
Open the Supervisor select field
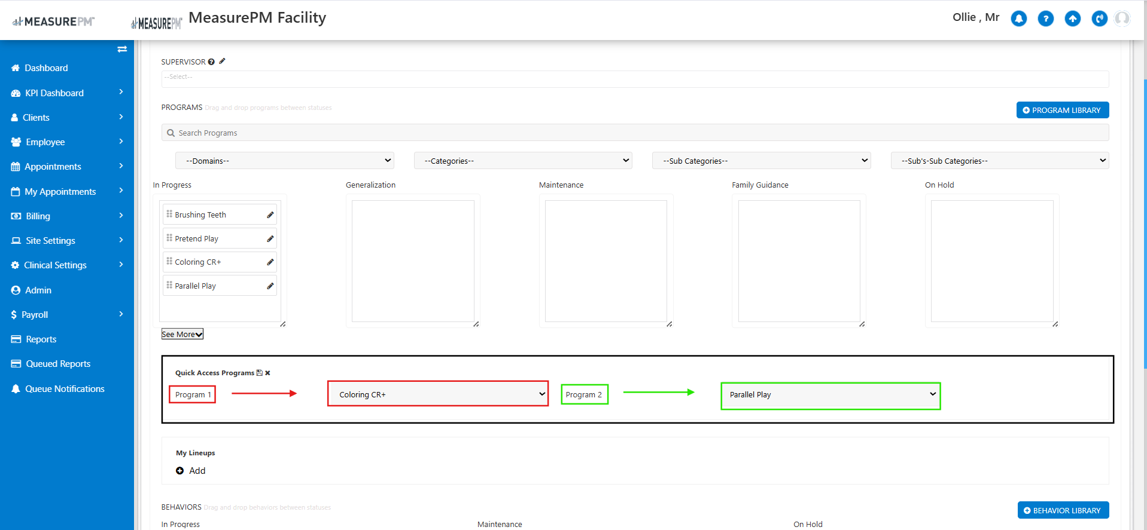[x=635, y=79]
